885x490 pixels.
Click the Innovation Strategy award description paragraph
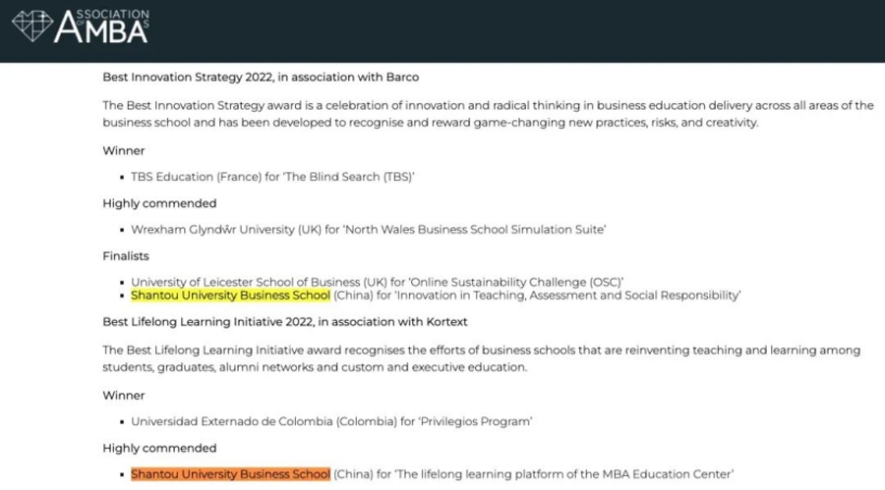coord(488,114)
